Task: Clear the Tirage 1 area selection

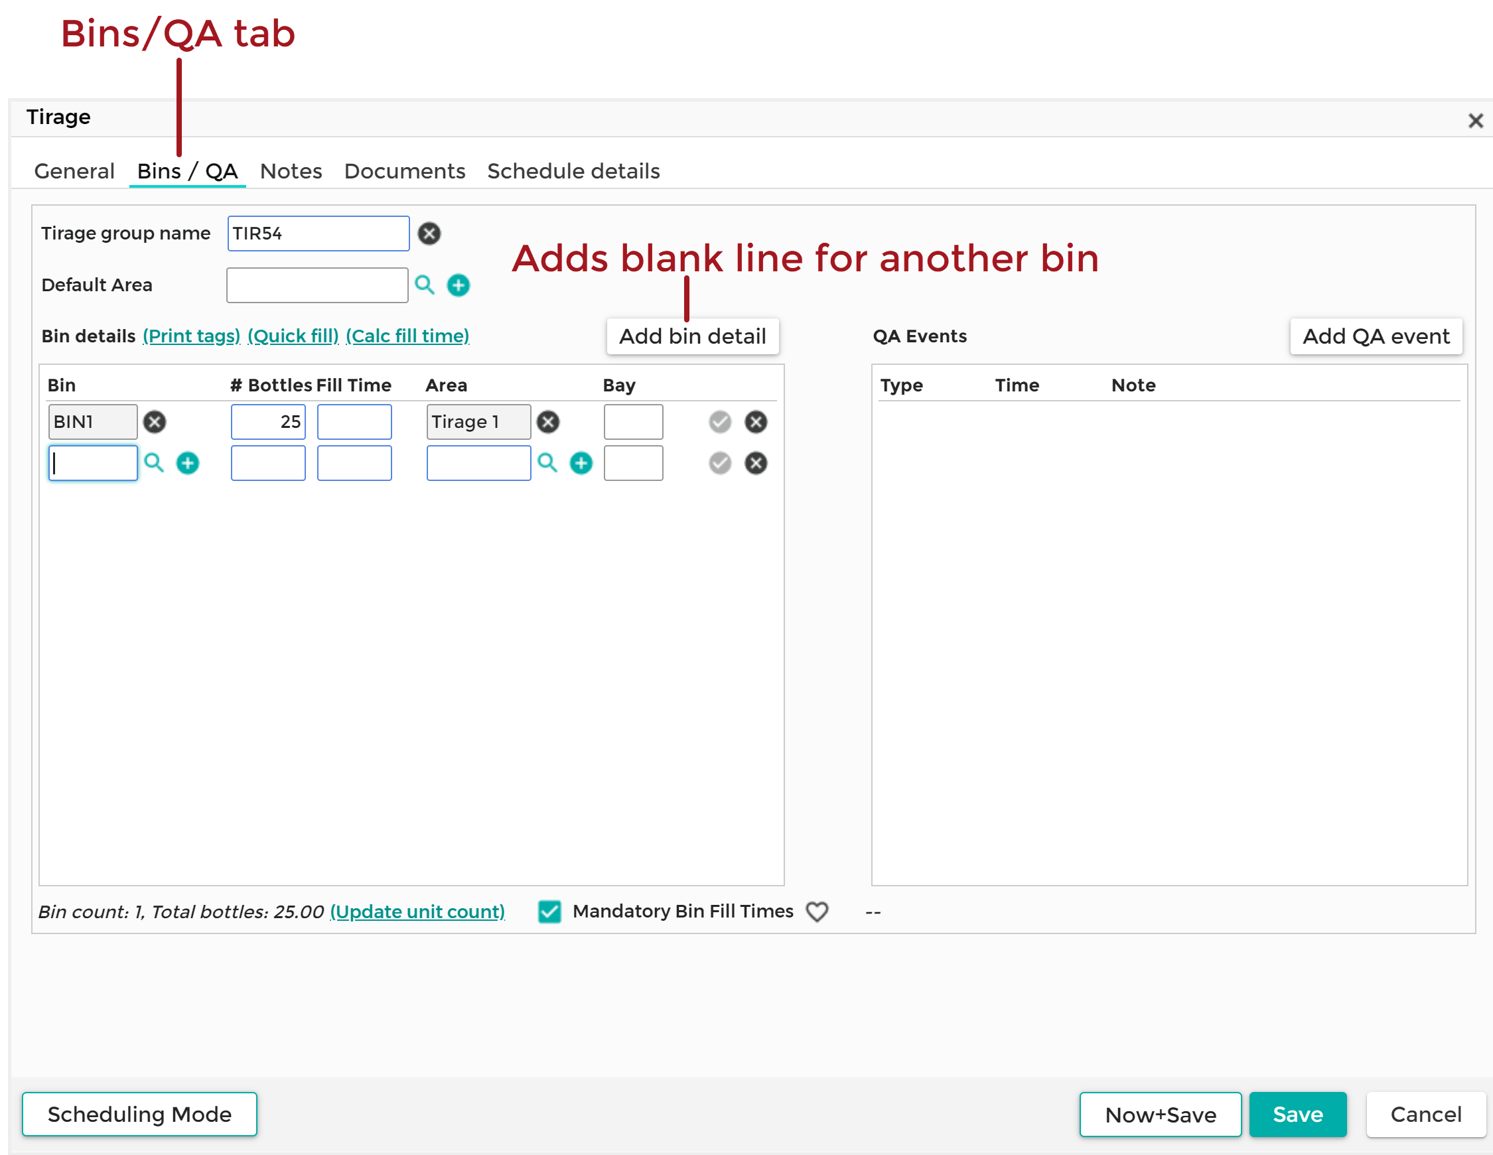Action: coord(547,422)
